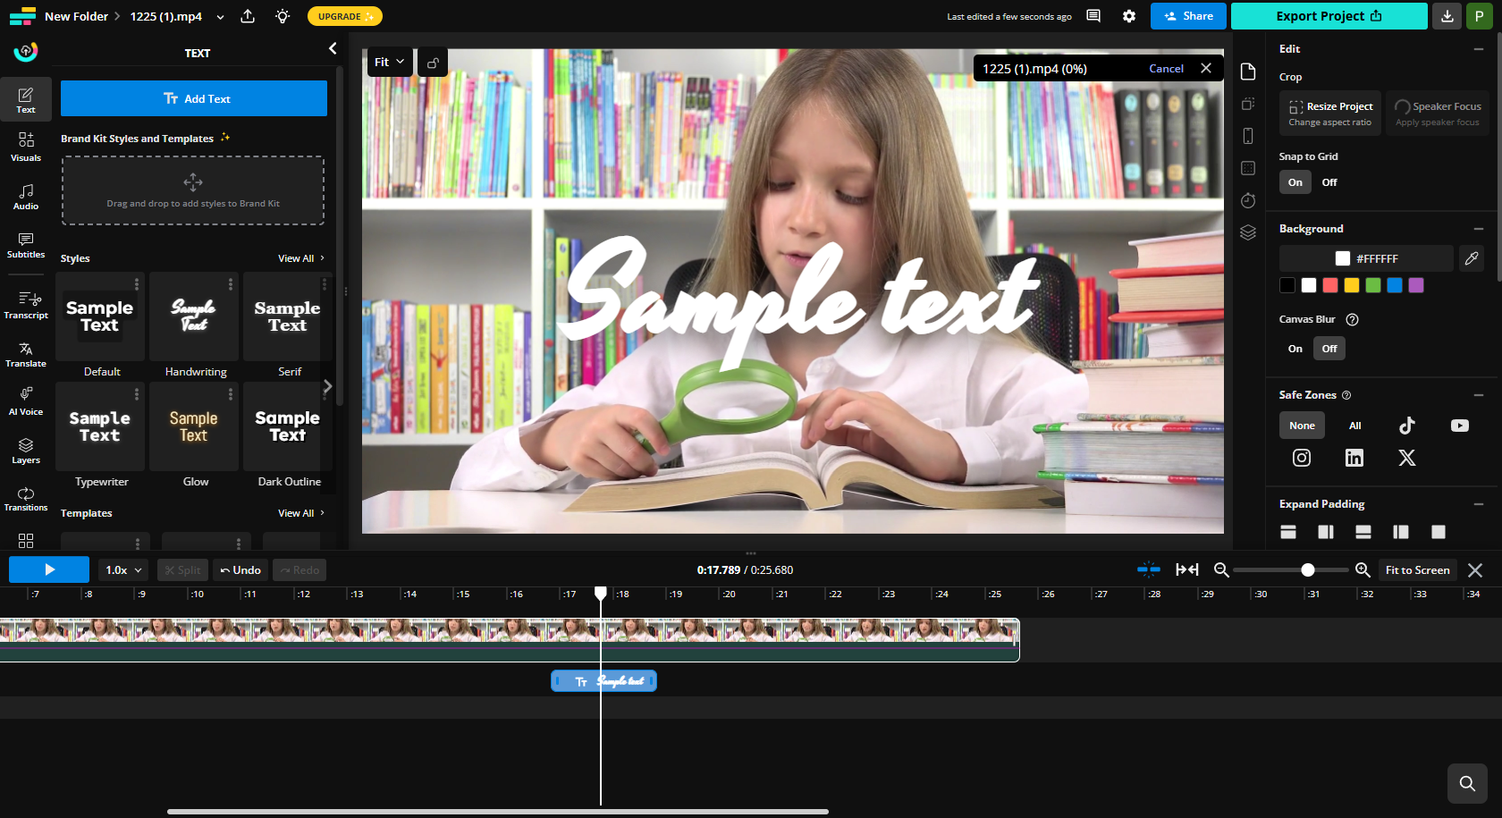Open the Translate sidebar panel
The width and height of the screenshot is (1502, 818).
[x=26, y=353]
